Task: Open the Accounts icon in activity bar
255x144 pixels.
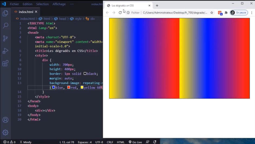Action: pos(5,120)
